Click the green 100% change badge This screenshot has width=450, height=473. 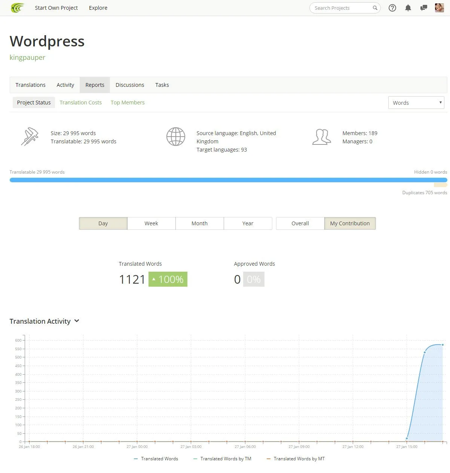(x=168, y=279)
